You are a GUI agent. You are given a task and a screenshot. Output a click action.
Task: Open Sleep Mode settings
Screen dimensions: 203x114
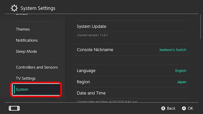pyautogui.click(x=26, y=52)
